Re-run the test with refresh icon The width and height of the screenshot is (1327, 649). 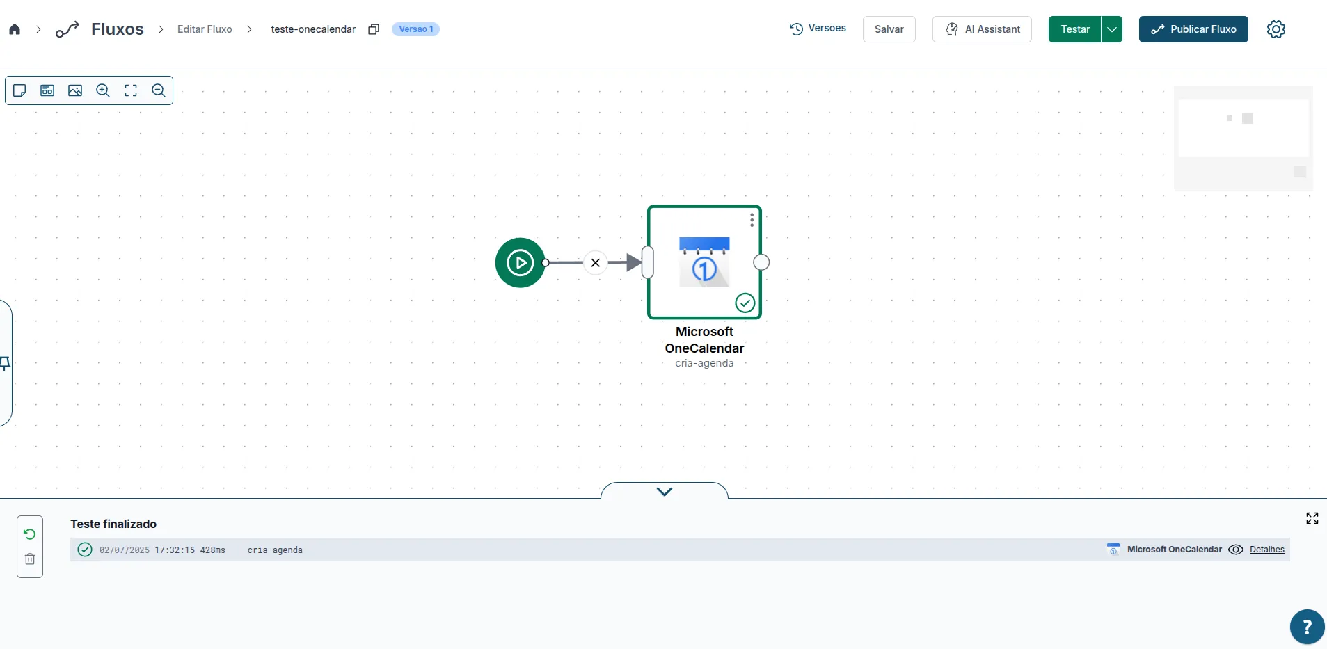[x=30, y=534]
